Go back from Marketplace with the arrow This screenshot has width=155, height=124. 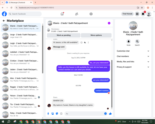4,21
